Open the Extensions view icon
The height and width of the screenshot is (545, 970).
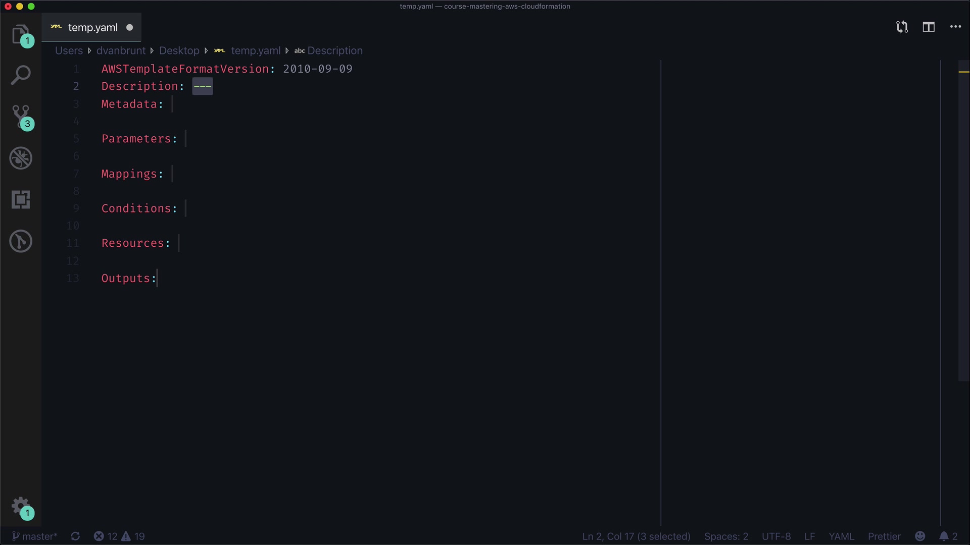21,200
